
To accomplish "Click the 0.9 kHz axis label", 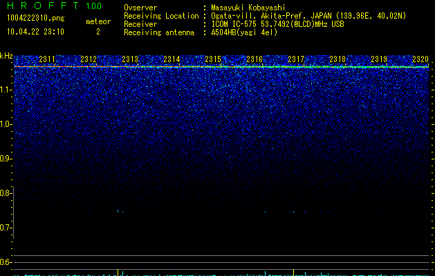I will click(5, 159).
